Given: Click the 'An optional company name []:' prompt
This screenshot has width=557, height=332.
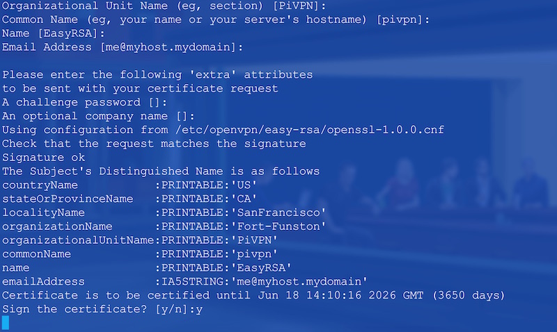Looking at the screenshot, I should (98, 116).
